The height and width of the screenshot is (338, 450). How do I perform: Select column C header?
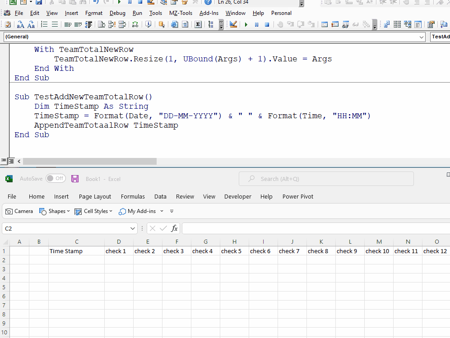(77, 241)
